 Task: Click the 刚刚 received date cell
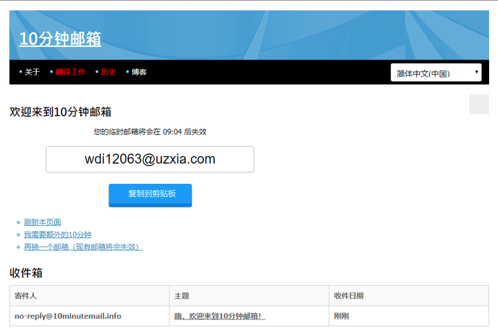pos(409,316)
